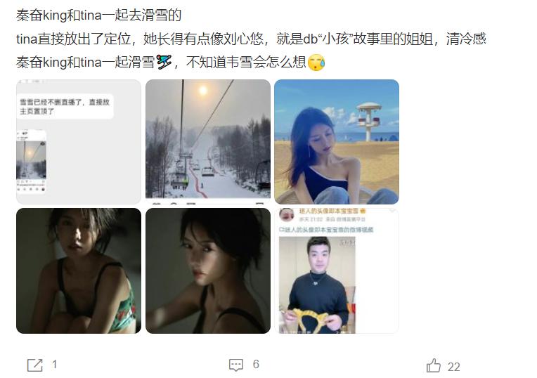Open the beach photo with white tower

337,142
